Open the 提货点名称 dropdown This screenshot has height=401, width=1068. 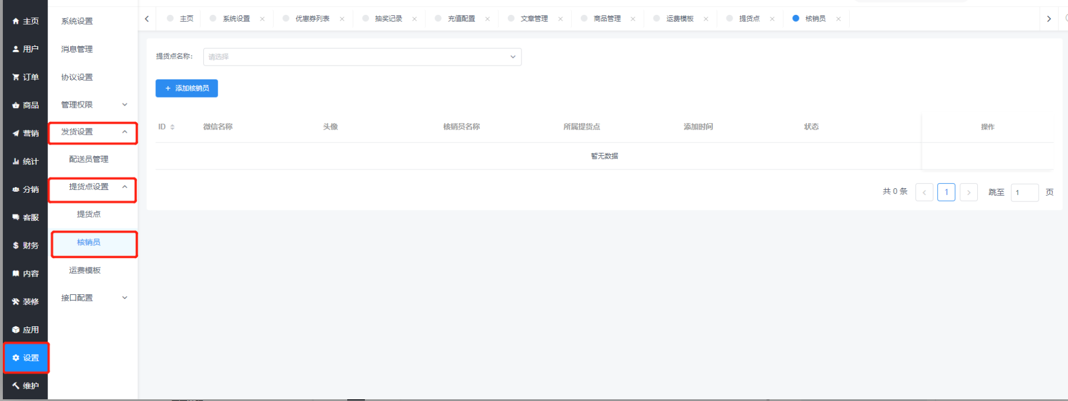[x=362, y=57]
